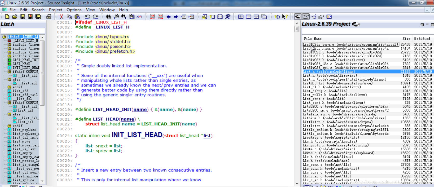Click the Lookup References R icon
Image resolution: width=434 pixels, height=187 pixels.
tap(228, 17)
